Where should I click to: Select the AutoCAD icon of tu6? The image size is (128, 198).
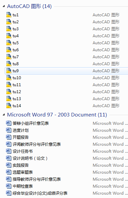pos(9,50)
